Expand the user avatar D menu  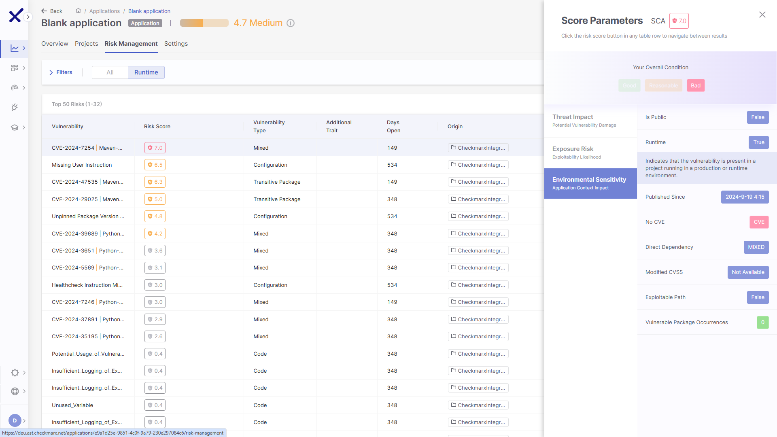click(x=15, y=420)
